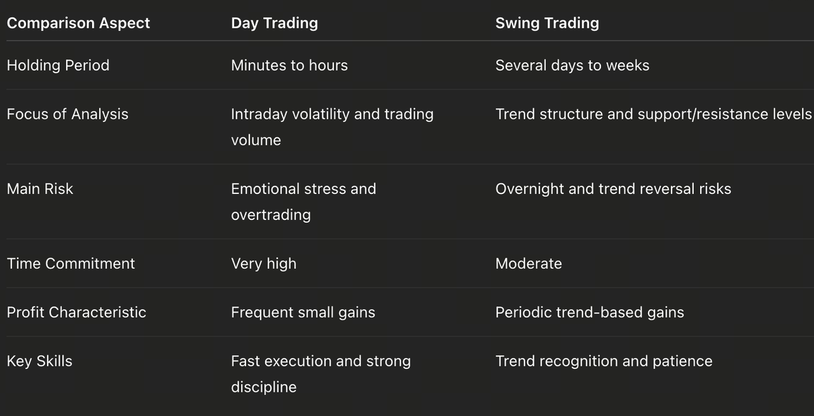
Task: Click the 'Very high' cell
Action: click(263, 264)
